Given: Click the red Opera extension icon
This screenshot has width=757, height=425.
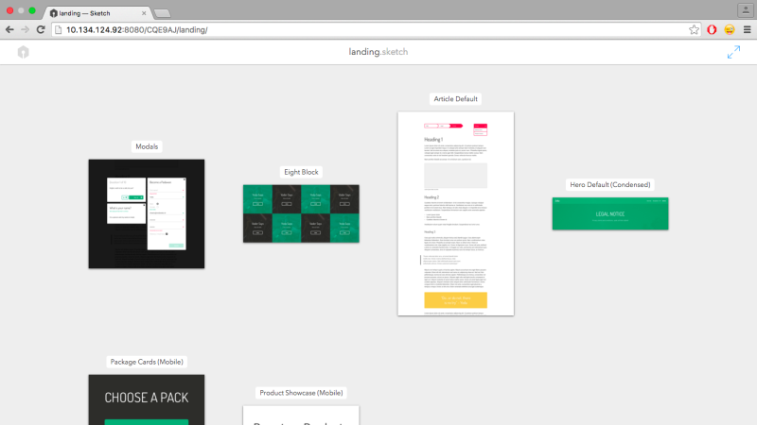Looking at the screenshot, I should [x=712, y=30].
